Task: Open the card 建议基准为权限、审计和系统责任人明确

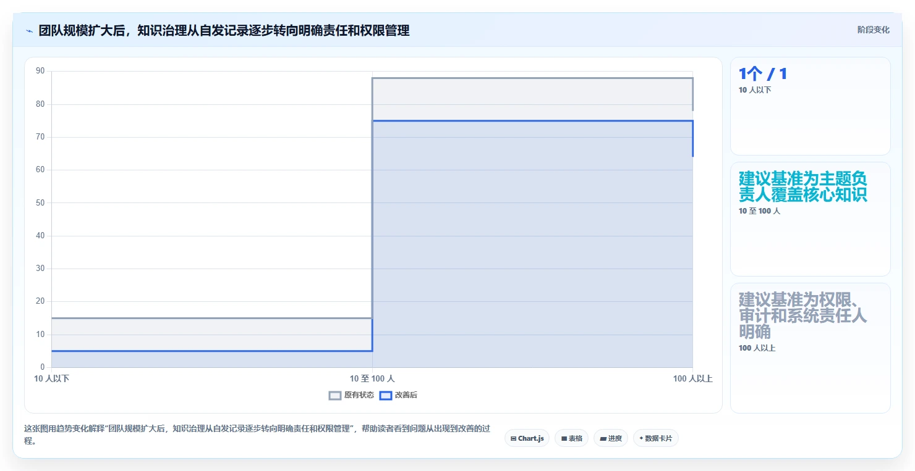Action: coord(810,348)
